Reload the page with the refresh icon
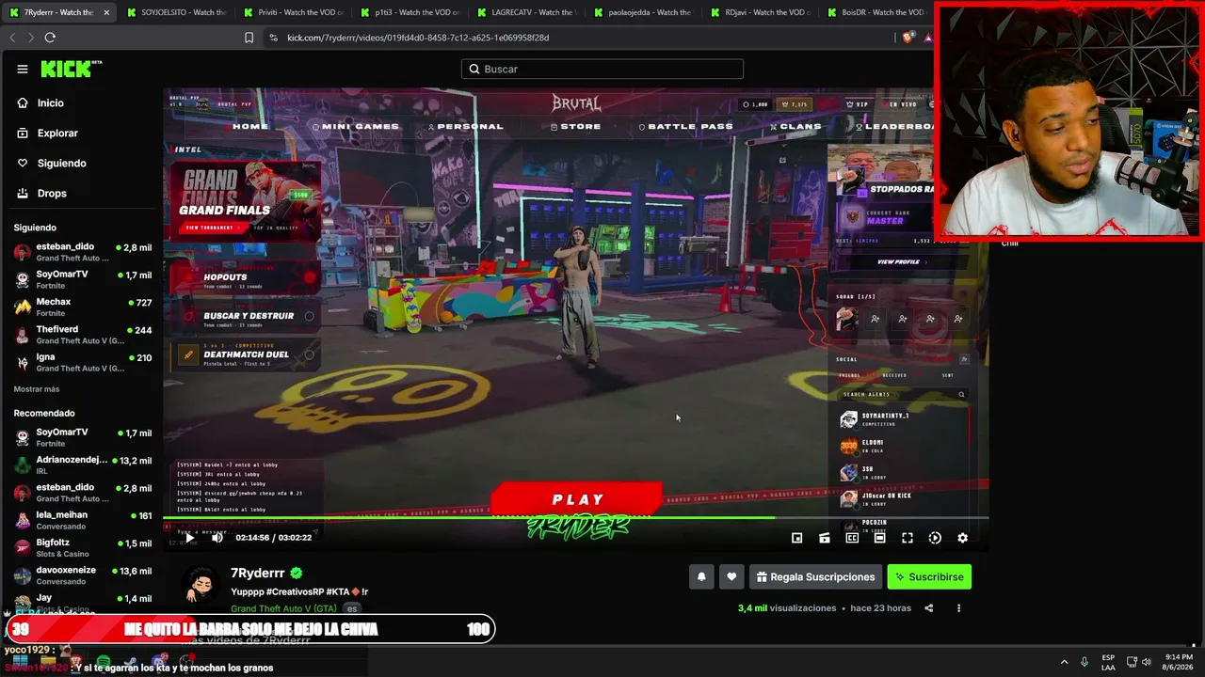Image resolution: width=1205 pixels, height=677 pixels. tap(50, 38)
